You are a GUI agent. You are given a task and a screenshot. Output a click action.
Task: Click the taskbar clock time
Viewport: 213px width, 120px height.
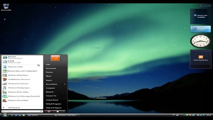pyautogui.click(x=208, y=115)
